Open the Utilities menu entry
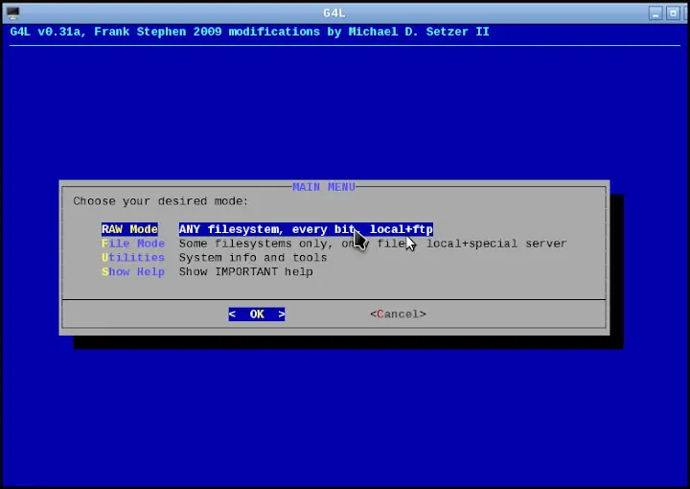 point(133,258)
